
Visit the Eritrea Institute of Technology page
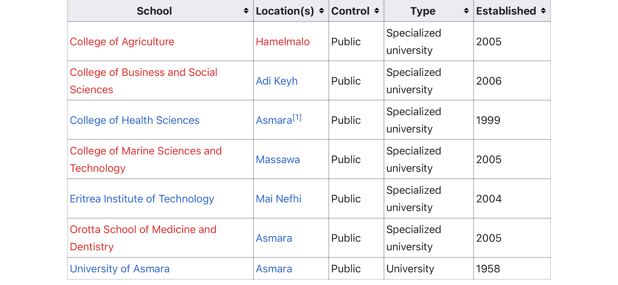[142, 199]
